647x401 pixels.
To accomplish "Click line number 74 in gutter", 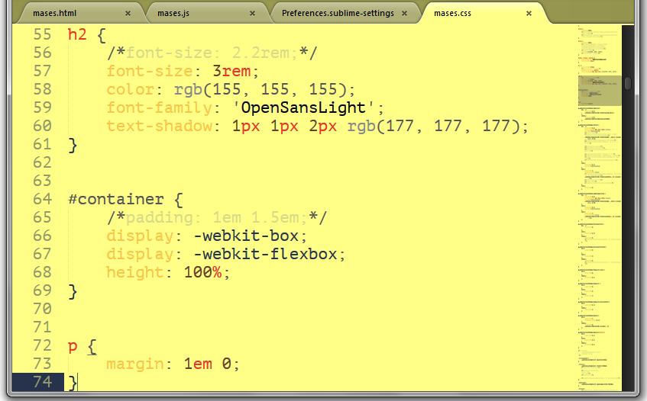I will pyautogui.click(x=42, y=382).
